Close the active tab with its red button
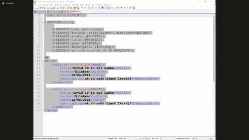 (x=79, y=12)
